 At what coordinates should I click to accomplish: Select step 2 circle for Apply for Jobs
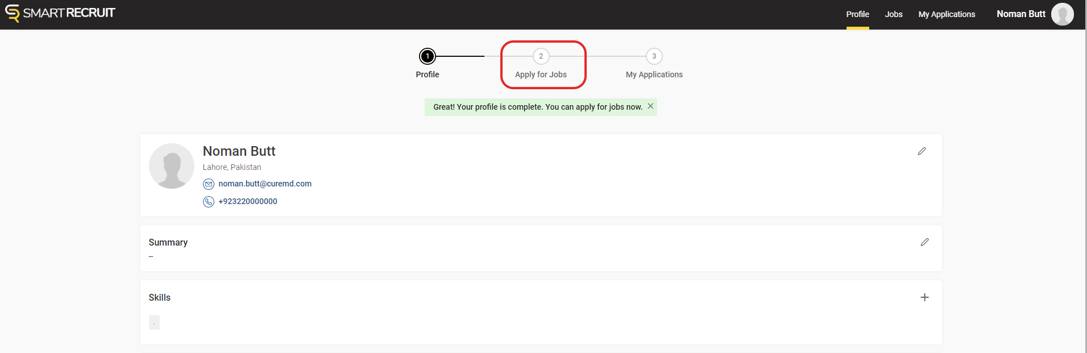(541, 56)
